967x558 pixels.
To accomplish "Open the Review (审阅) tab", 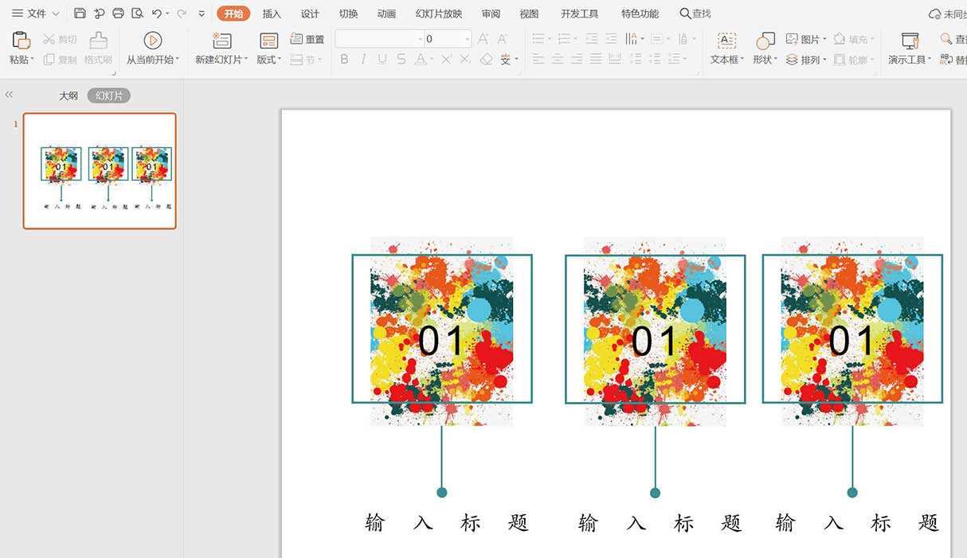I will pyautogui.click(x=491, y=14).
